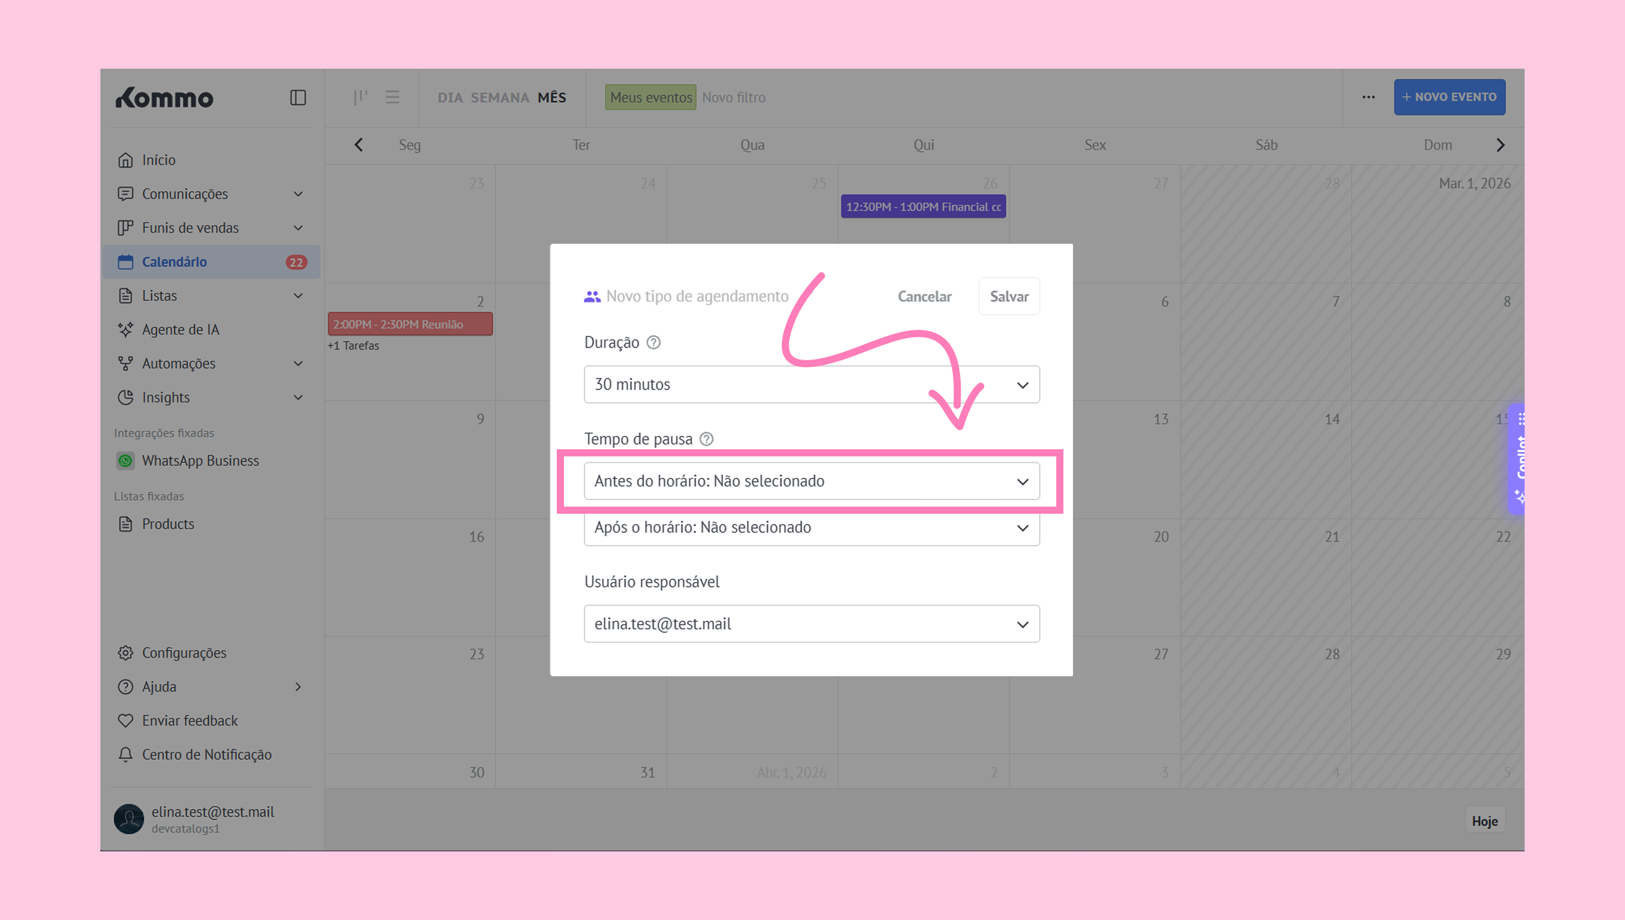1625x920 pixels.
Task: Switch to SEMANA calendar view
Action: point(499,98)
